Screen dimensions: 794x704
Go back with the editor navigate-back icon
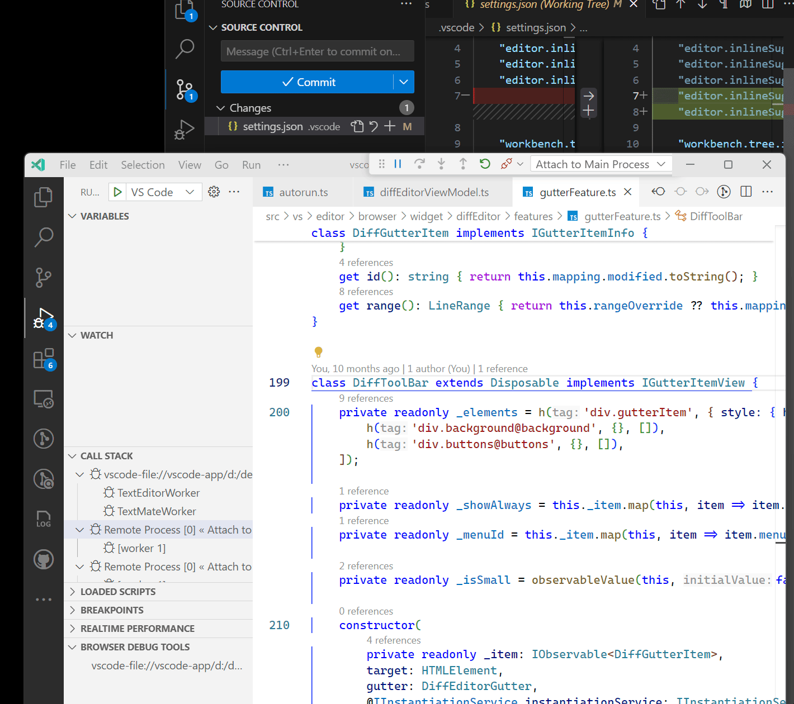coord(659,192)
